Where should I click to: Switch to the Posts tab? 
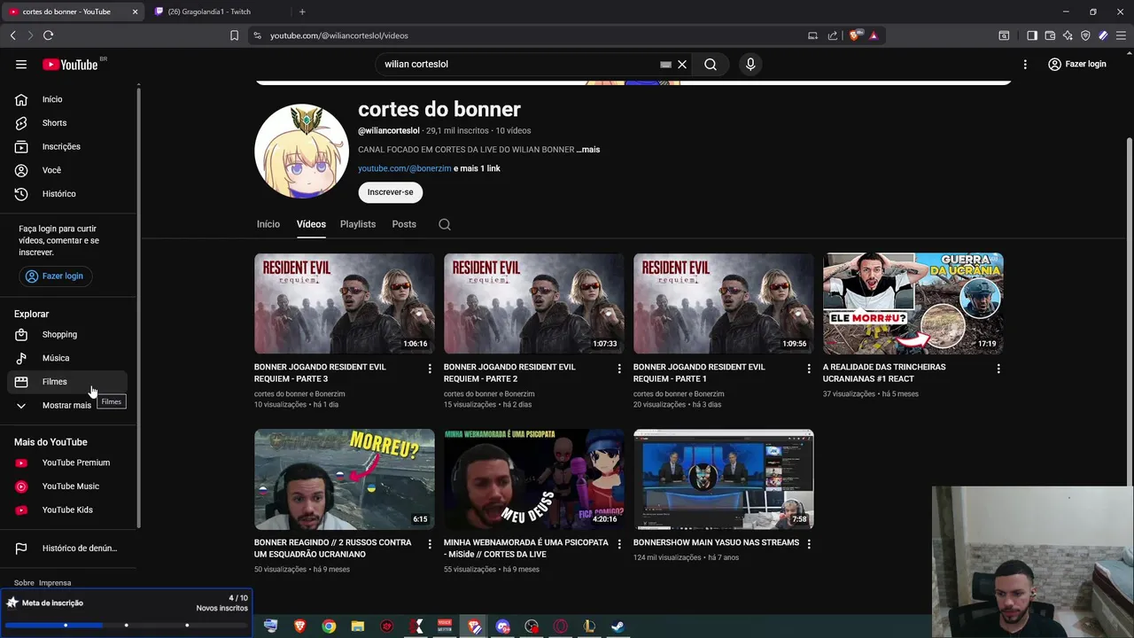point(404,224)
